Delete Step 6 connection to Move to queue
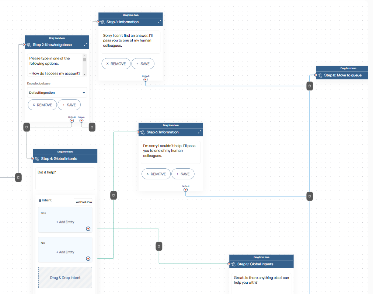The image size is (373, 294). pyautogui.click(x=310, y=196)
